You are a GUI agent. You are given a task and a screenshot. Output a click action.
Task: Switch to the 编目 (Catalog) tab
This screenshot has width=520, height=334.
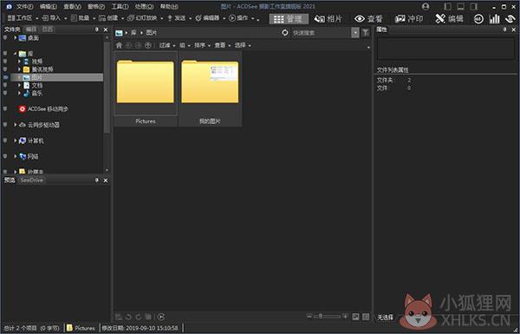31,29
